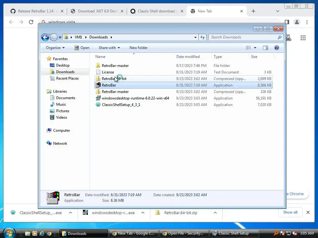The width and height of the screenshot is (318, 238).
Task: Open the Videos library
Action: [61, 117]
